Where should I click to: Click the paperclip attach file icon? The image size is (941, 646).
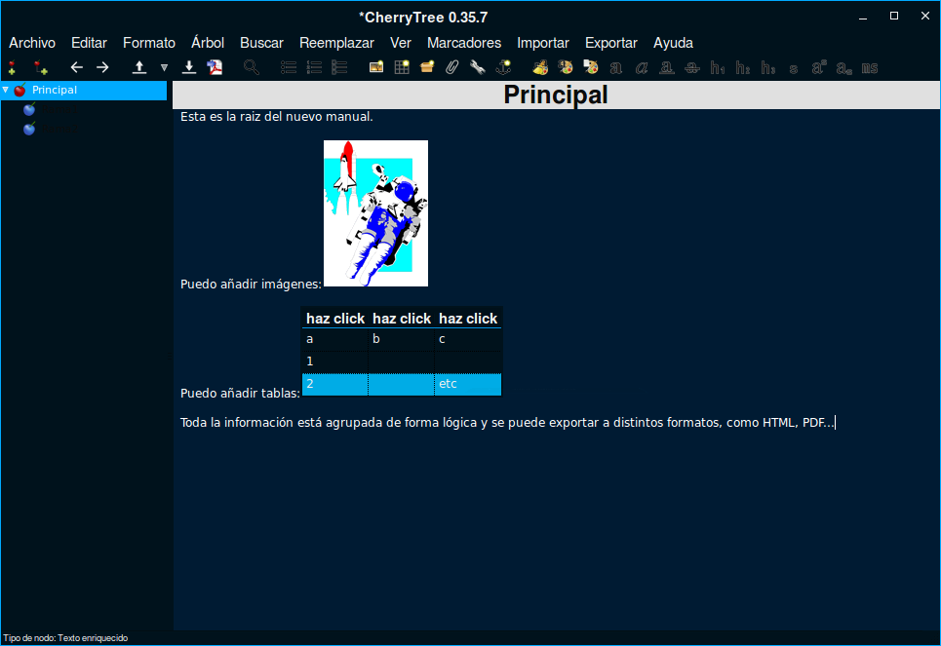pyautogui.click(x=451, y=68)
